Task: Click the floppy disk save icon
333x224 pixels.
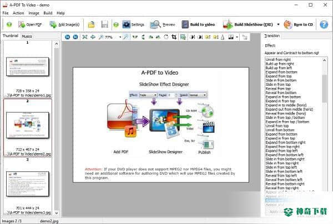Action: 104,24
